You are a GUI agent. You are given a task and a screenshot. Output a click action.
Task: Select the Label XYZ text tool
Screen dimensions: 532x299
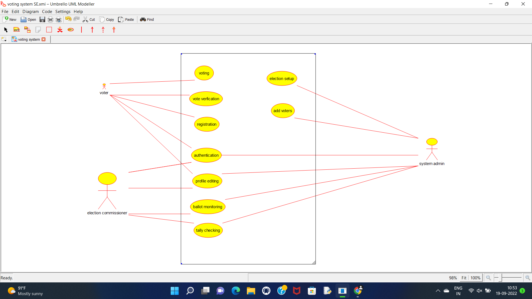[x=17, y=30]
